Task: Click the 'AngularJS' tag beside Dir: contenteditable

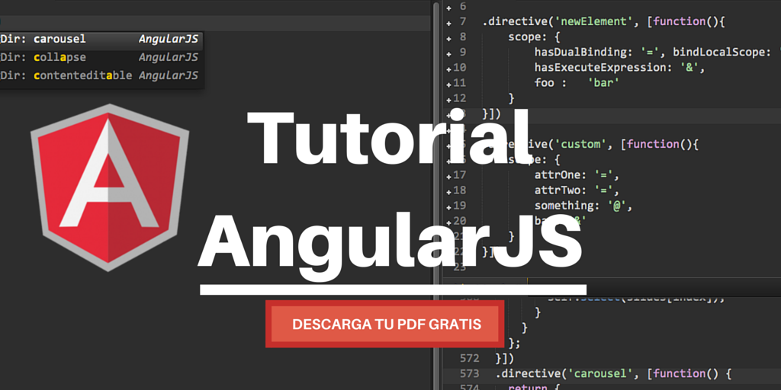Action: click(x=169, y=75)
